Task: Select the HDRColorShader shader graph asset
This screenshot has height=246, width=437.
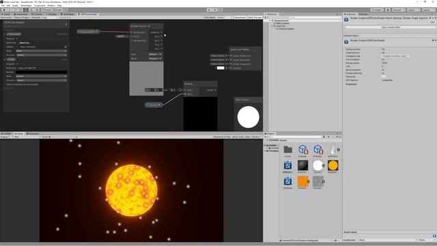Action: [288, 165]
